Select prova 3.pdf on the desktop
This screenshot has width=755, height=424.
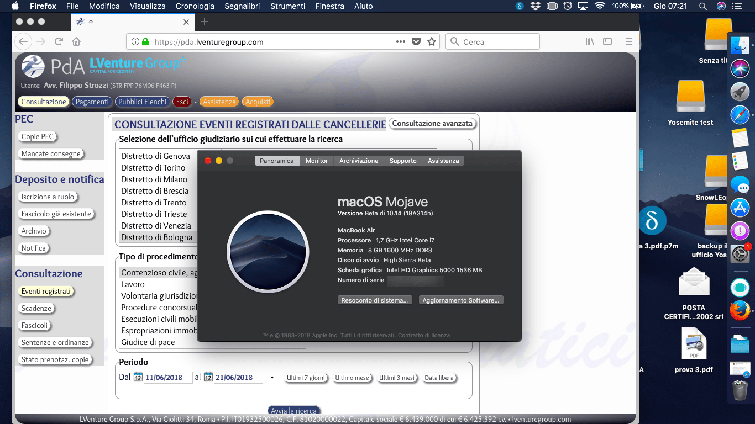click(694, 351)
